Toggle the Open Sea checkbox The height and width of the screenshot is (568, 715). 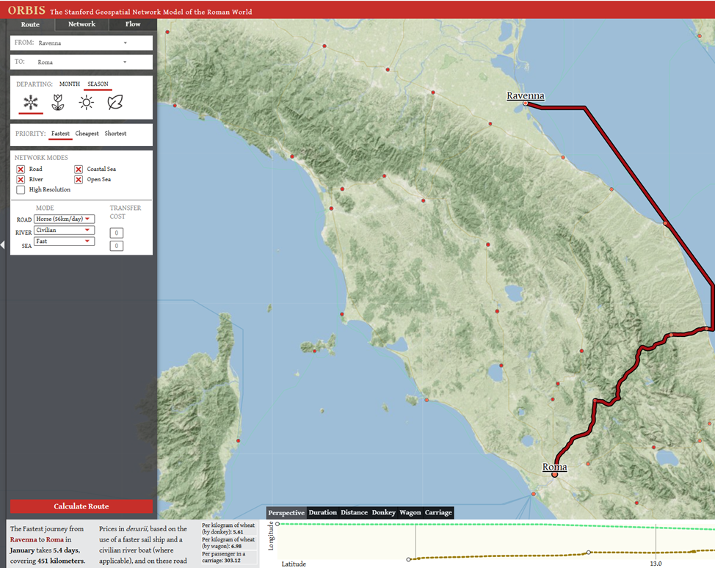tap(79, 180)
